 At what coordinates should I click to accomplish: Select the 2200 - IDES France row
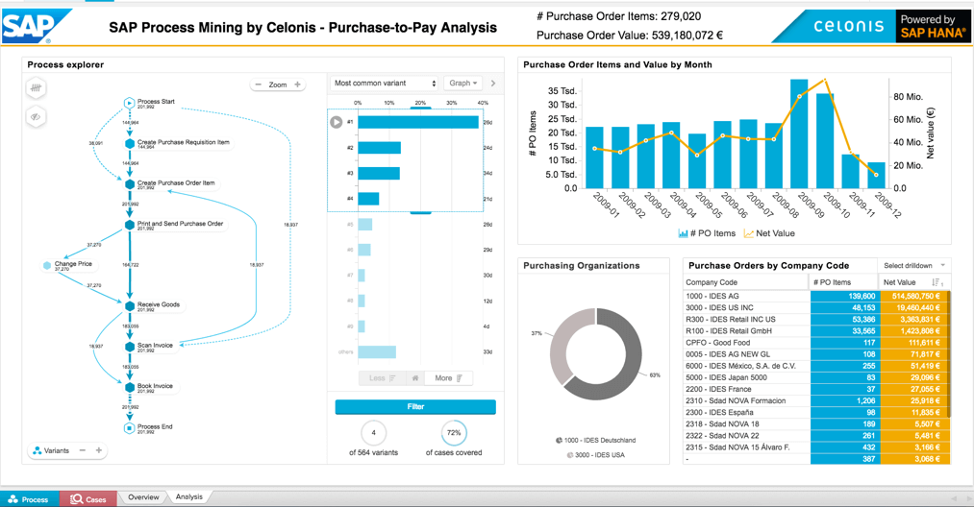point(816,389)
